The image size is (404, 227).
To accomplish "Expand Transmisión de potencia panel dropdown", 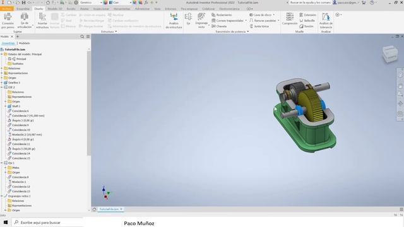I will (x=248, y=32).
